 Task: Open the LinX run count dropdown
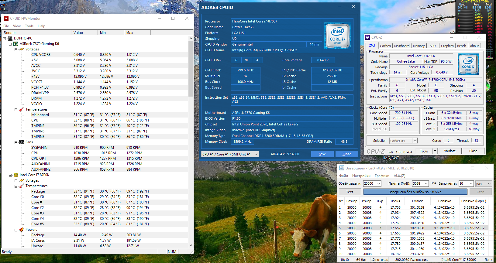[471, 184]
